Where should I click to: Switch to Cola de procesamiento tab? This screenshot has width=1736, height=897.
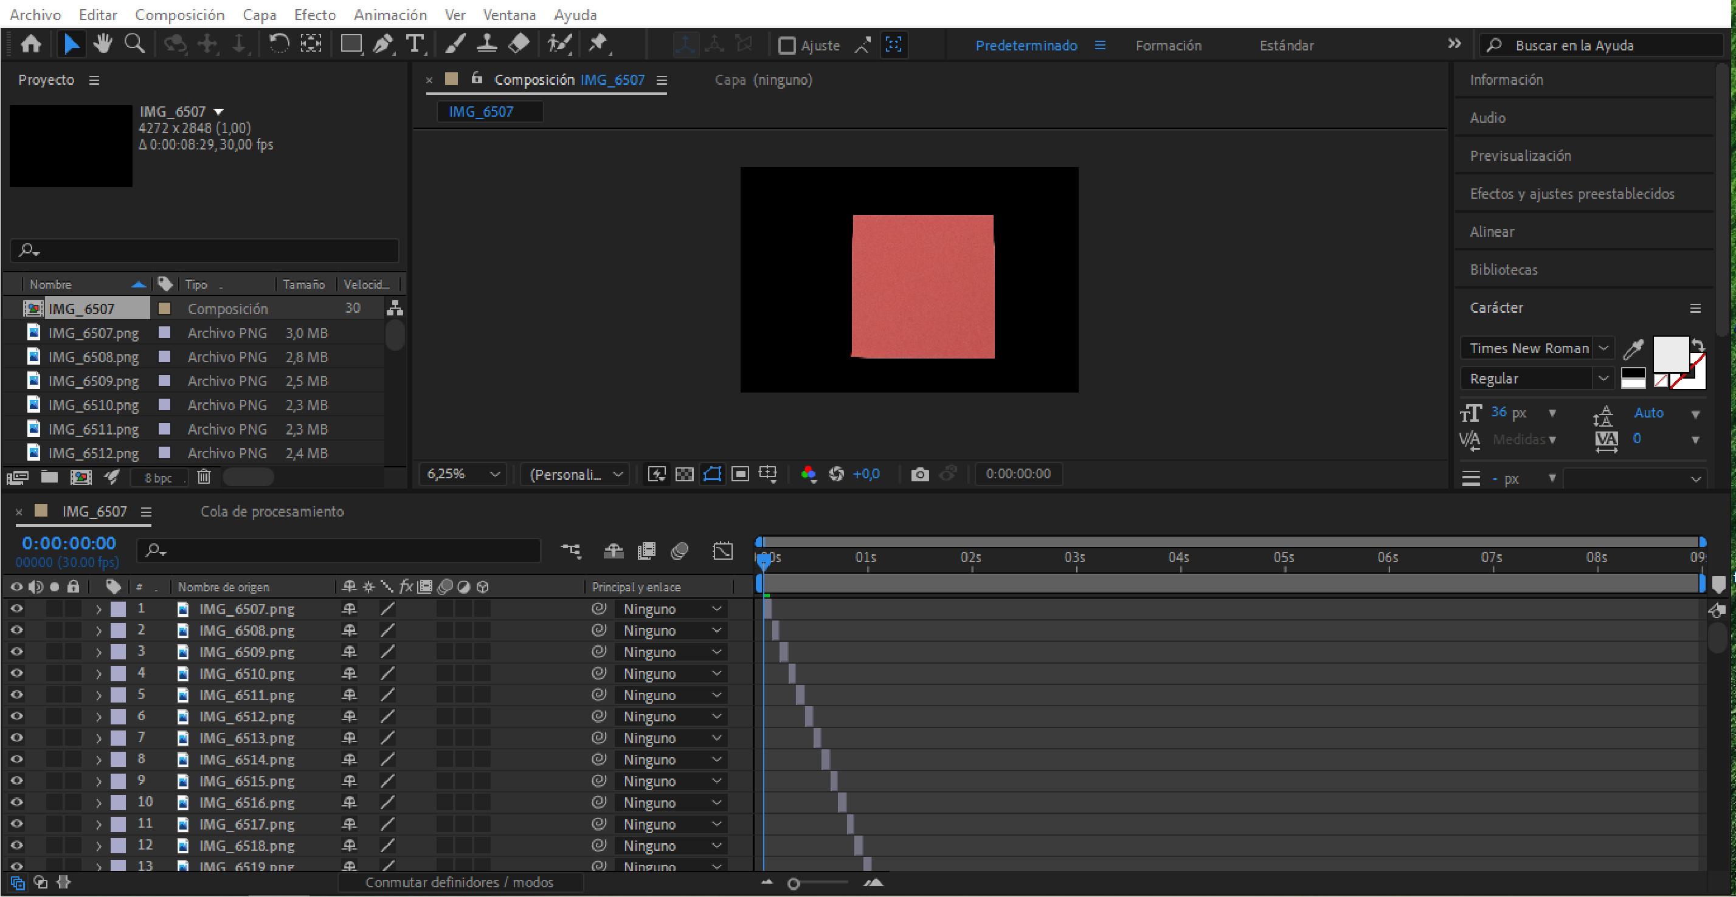click(272, 512)
